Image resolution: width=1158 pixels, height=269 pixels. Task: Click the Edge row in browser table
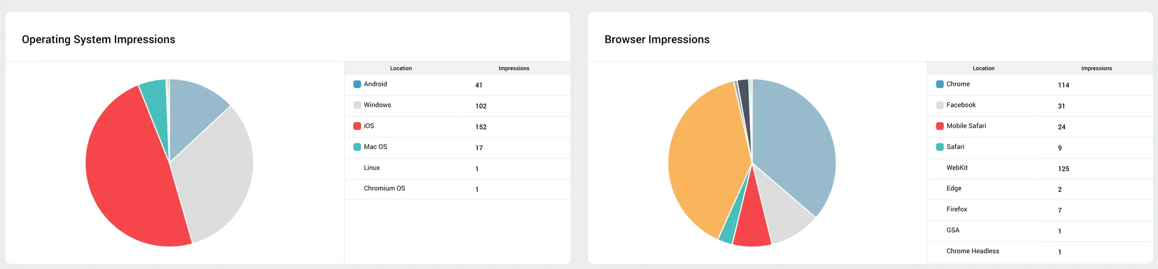pos(1040,189)
